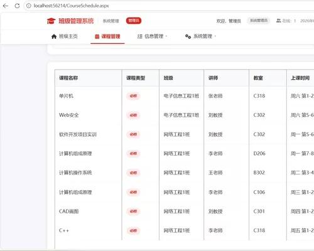Click 刘教授 in the Web安全 row
The image size is (314, 251).
[x=215, y=115]
